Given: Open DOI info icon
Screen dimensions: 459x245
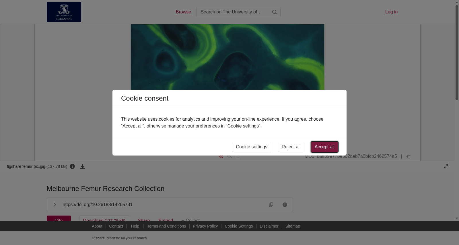Looking at the screenshot, I should 285,205.
